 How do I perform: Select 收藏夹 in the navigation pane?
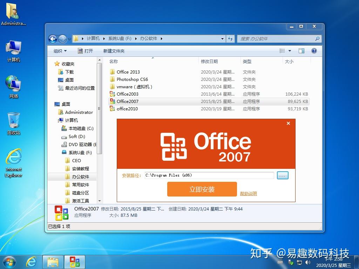click(x=65, y=64)
